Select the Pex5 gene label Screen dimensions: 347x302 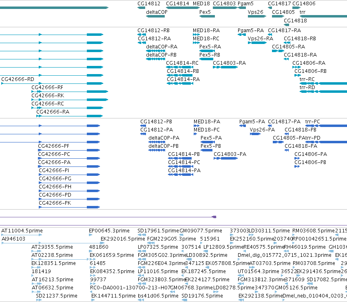click(205, 12)
